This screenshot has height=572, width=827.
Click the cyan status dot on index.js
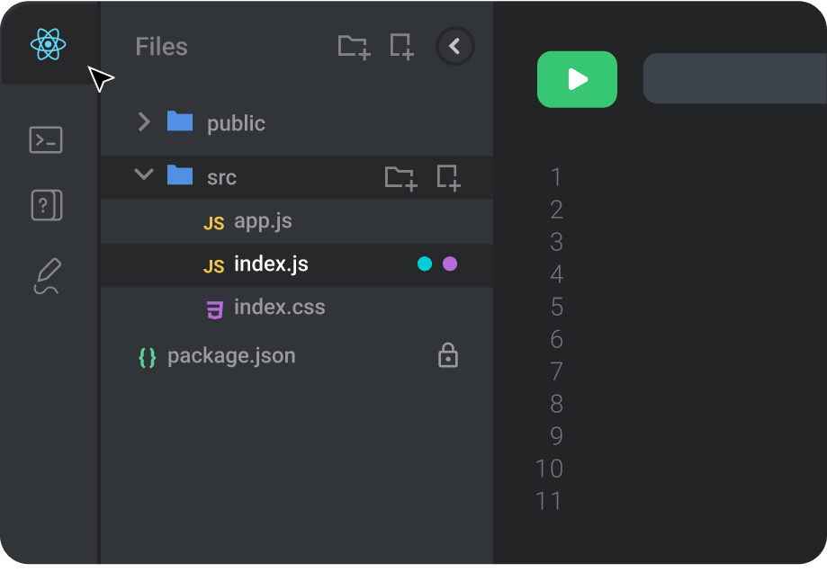(x=425, y=264)
